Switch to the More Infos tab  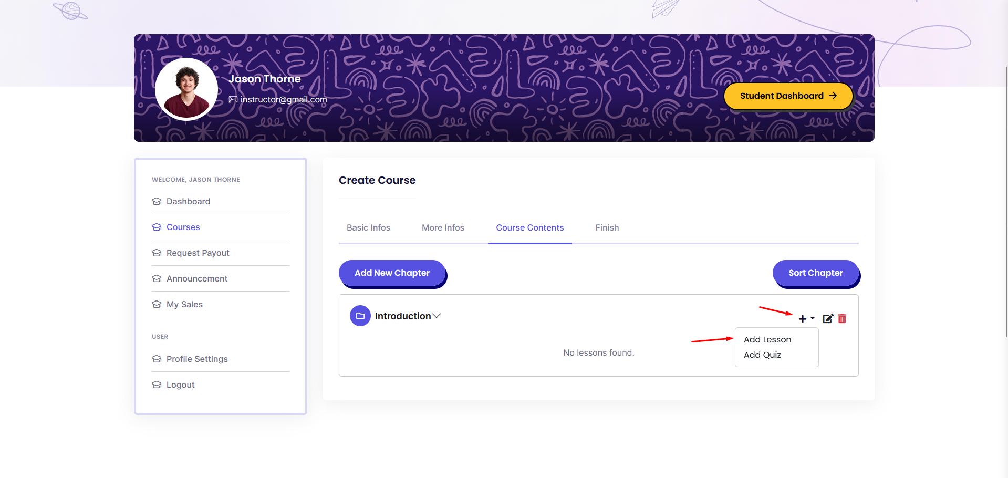pos(443,227)
